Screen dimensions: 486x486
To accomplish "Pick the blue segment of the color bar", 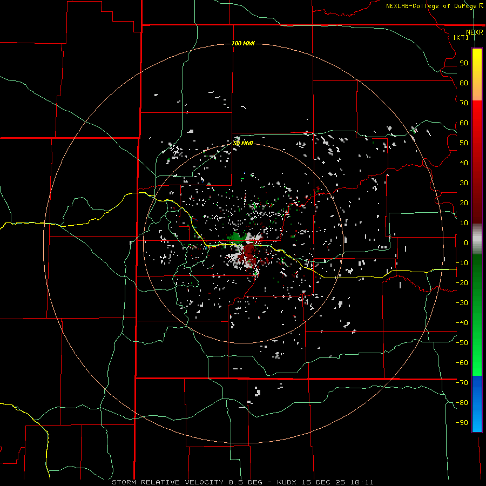I will (x=477, y=403).
